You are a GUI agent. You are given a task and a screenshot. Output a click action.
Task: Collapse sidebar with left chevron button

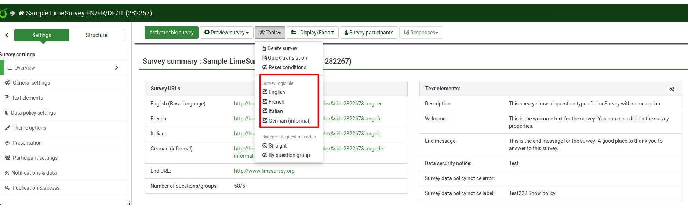pos(7,35)
